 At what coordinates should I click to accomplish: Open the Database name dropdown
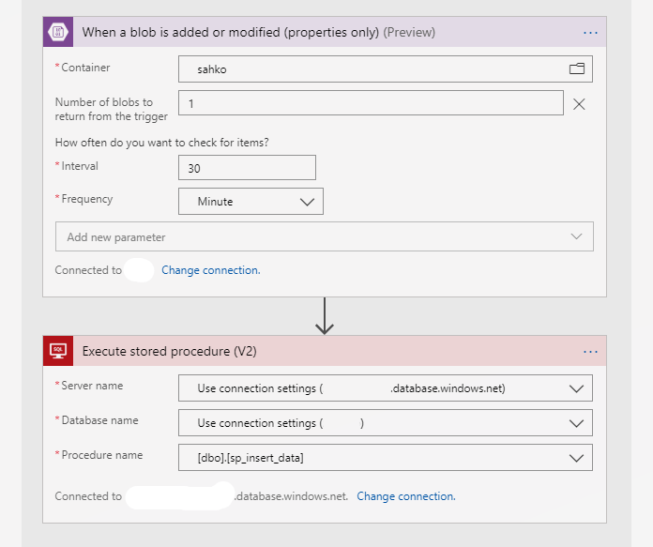575,423
